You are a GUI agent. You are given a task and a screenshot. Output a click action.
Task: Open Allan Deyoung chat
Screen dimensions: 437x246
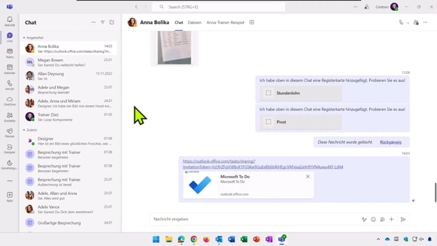pos(69,76)
